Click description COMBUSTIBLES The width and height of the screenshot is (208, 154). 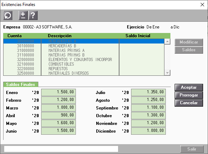tap(61, 64)
